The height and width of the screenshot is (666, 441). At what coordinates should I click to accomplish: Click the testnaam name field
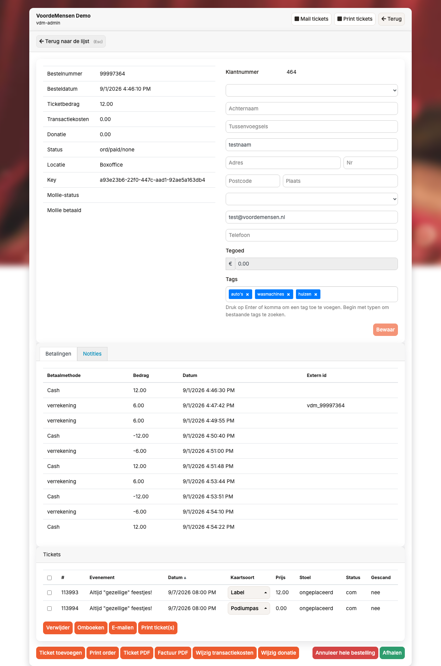pos(312,145)
